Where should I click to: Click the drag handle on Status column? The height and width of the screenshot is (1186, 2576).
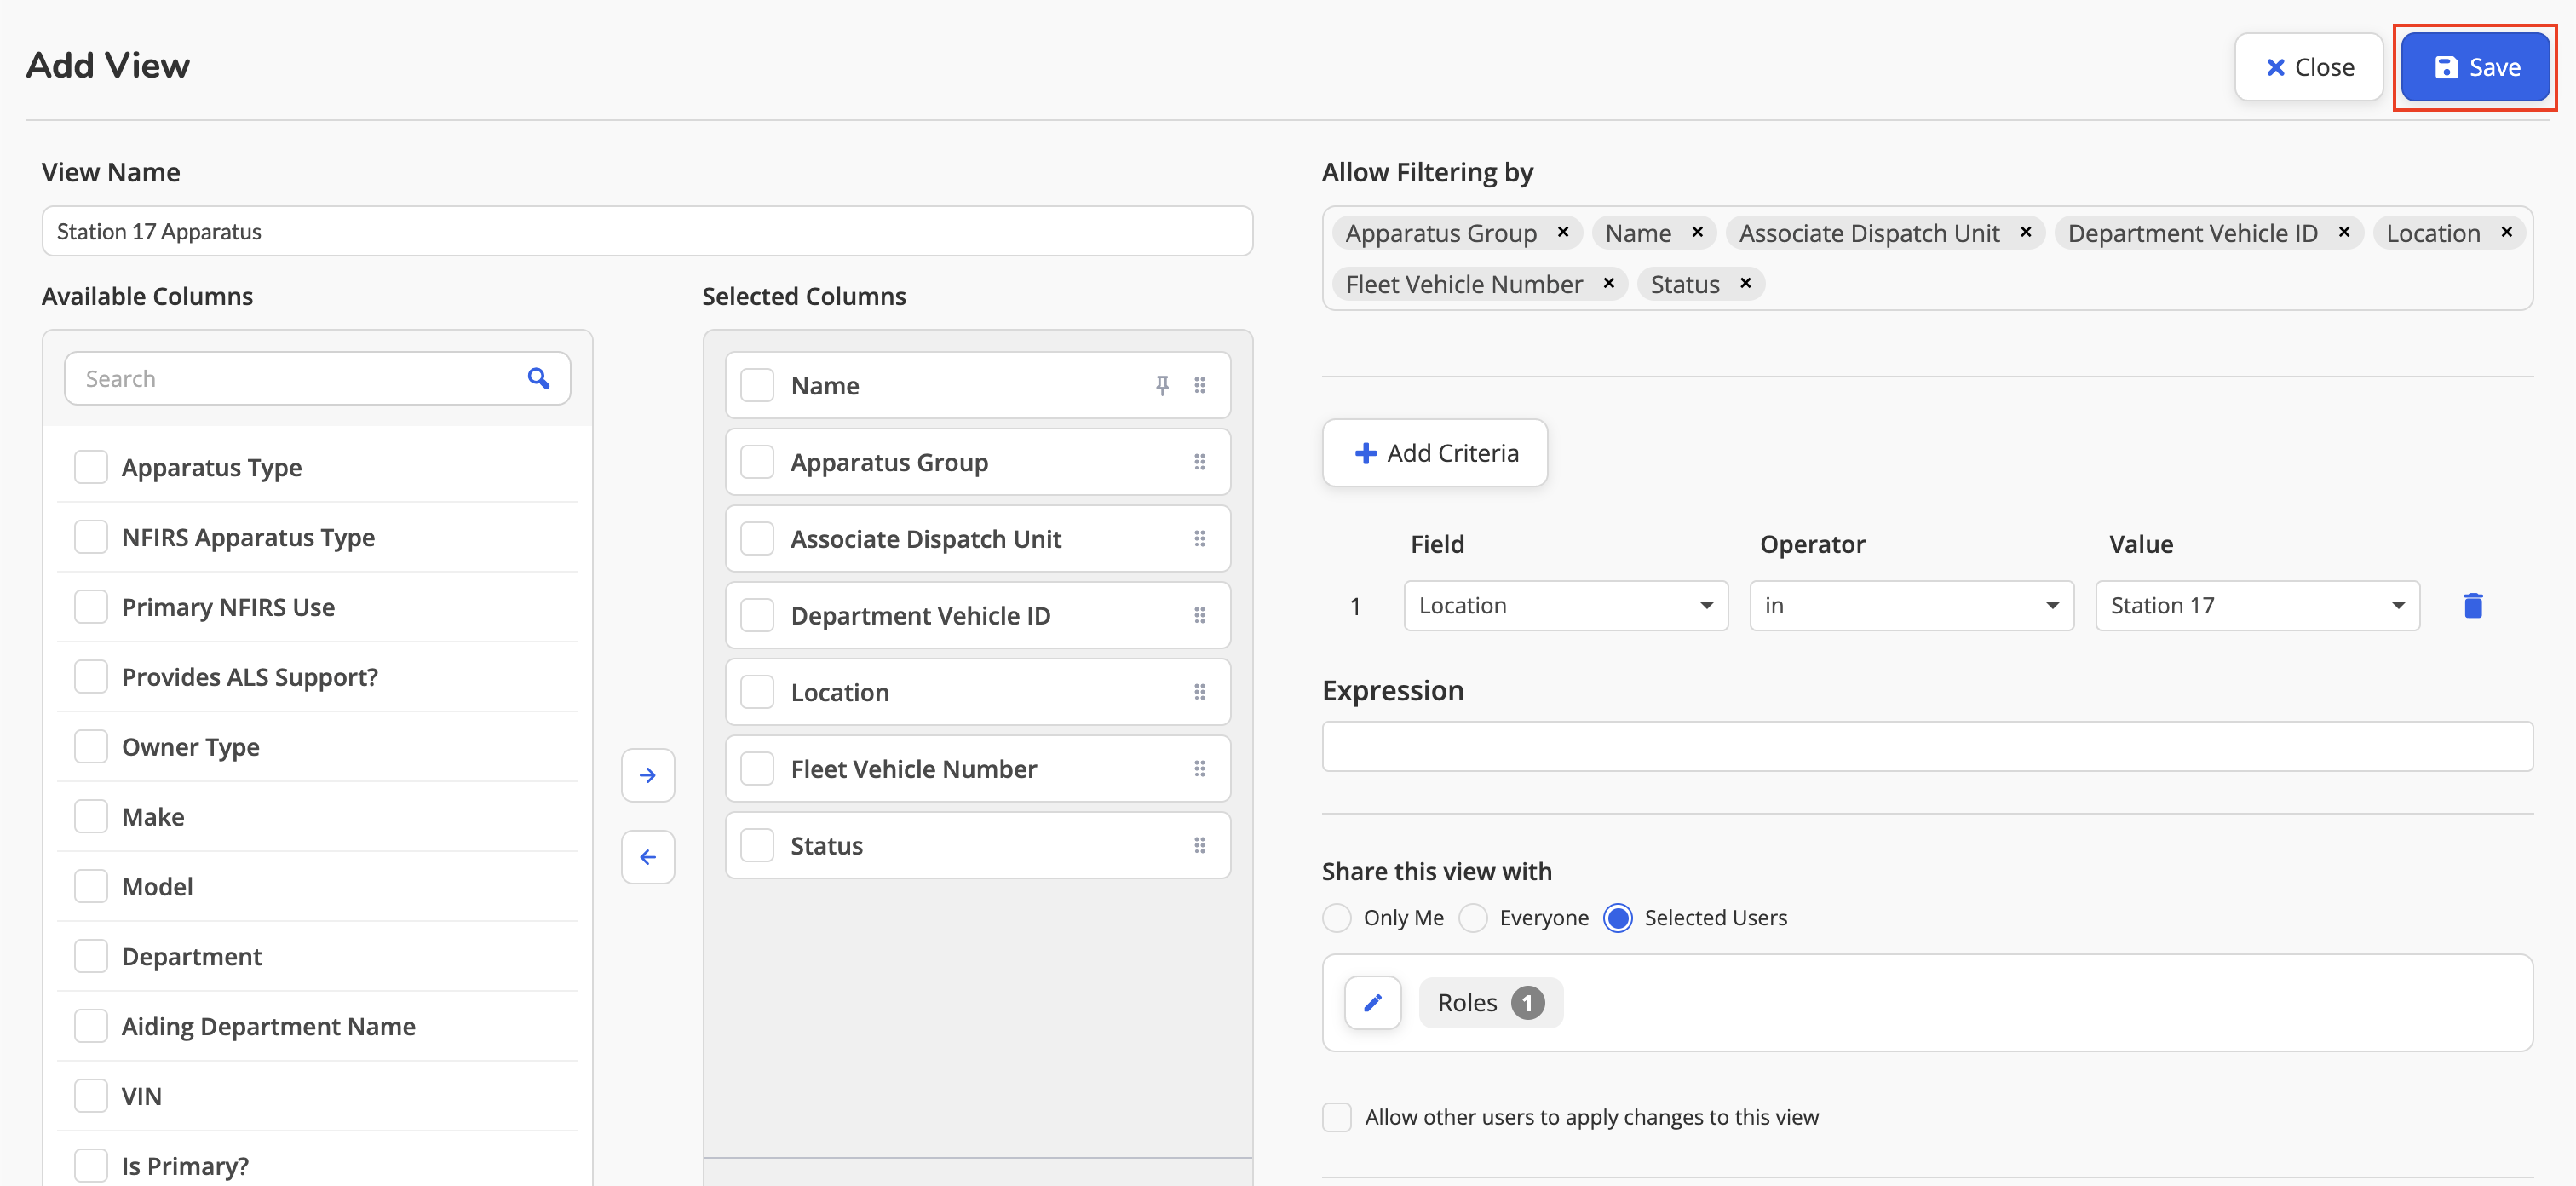[1200, 846]
